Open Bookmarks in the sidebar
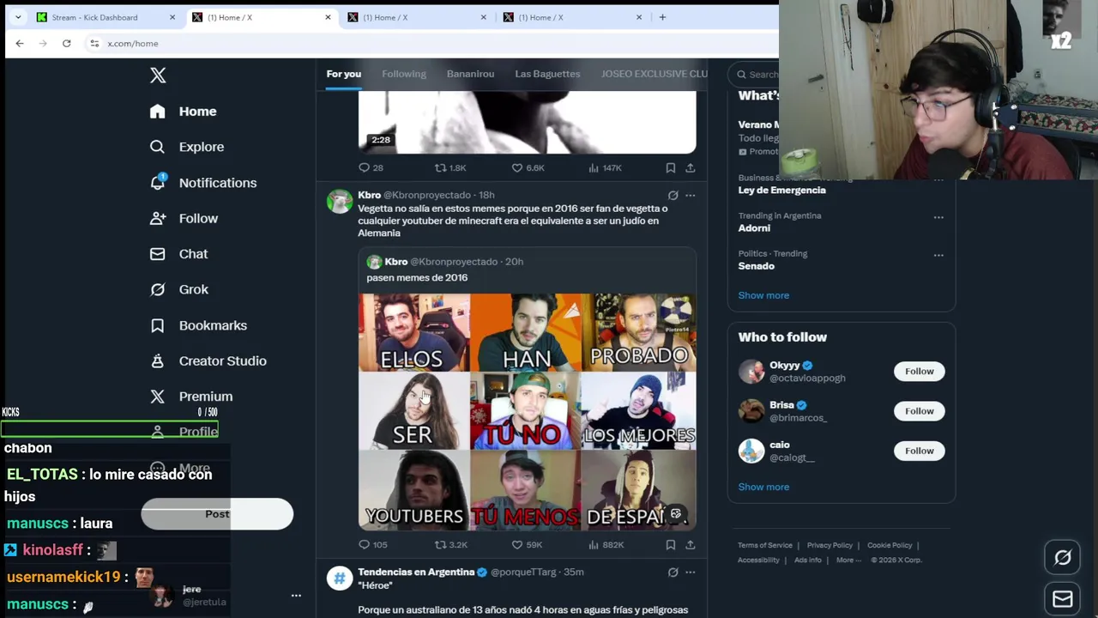The image size is (1098, 618). pyautogui.click(x=198, y=325)
